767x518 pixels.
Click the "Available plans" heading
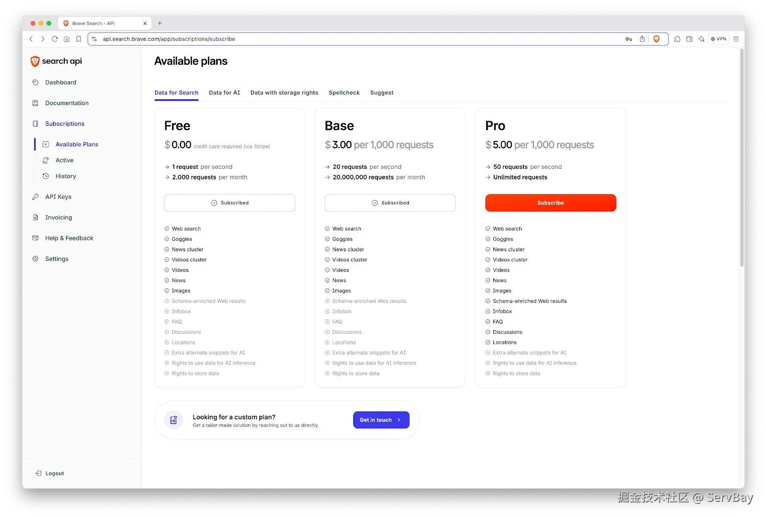coord(191,61)
